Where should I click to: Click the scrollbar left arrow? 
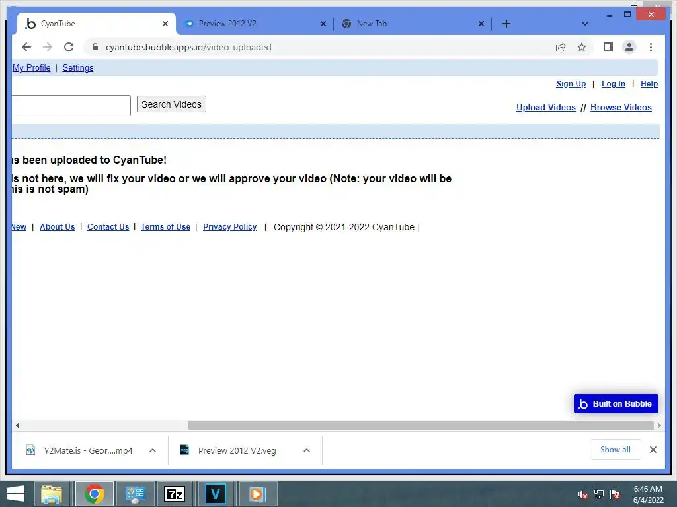[x=17, y=426]
